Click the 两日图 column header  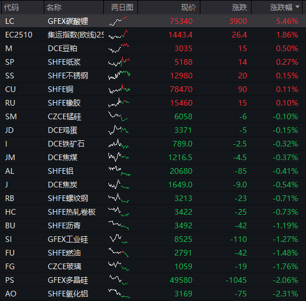(x=122, y=7)
